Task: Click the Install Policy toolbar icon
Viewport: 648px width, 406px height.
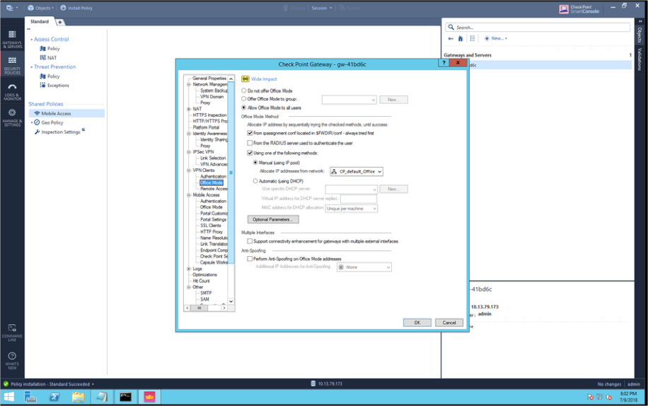Action: click(x=76, y=8)
